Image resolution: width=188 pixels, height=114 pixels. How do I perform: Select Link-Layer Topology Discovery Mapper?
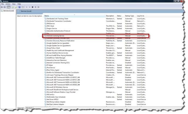[x=60, y=75]
